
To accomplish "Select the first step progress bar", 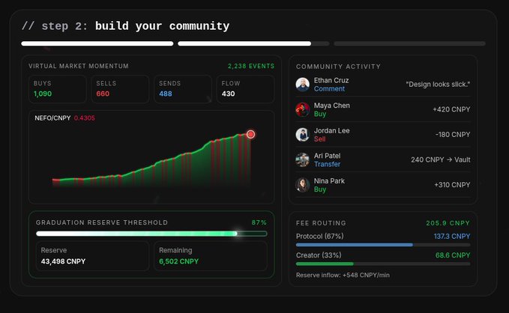I will click(x=97, y=43).
